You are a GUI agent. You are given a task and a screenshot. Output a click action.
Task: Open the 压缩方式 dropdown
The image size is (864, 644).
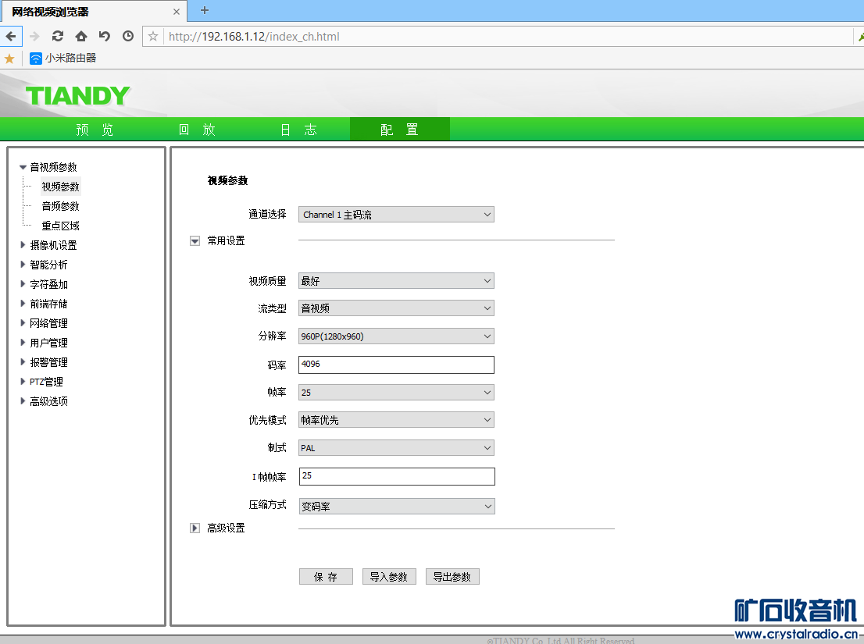tap(397, 507)
